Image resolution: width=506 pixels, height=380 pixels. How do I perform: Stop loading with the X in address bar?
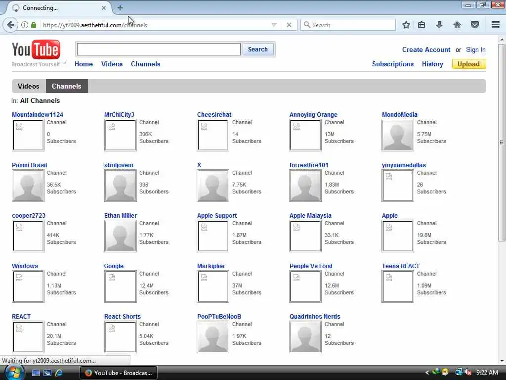point(289,25)
